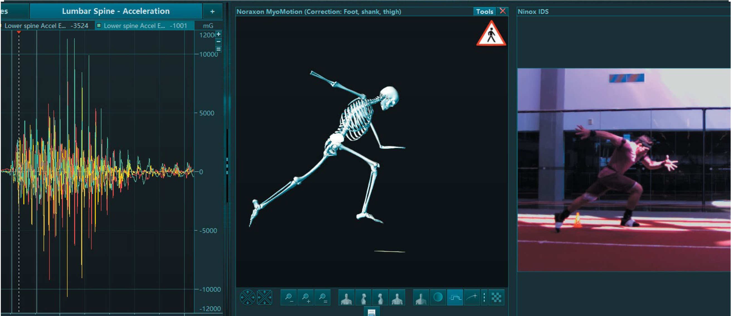
Task: Toggle the first Lower spine Accel channel checkbox
Action: tap(1, 26)
